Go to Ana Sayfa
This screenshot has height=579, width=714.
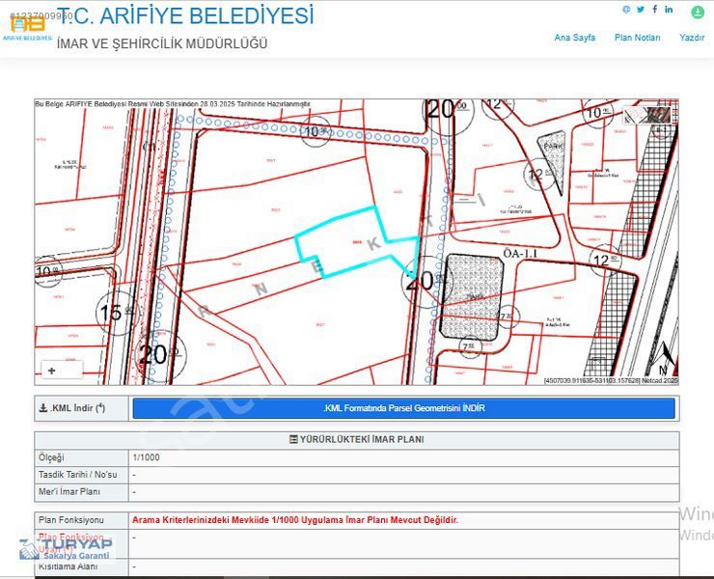(x=574, y=38)
